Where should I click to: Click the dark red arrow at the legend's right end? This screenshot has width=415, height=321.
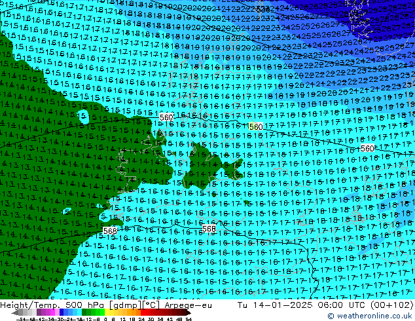tap(188, 312)
